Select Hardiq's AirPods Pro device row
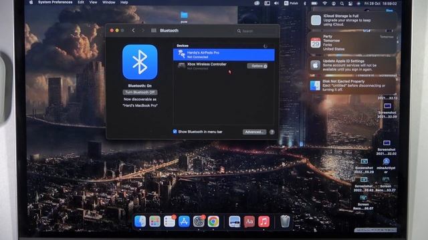 [x=224, y=55]
